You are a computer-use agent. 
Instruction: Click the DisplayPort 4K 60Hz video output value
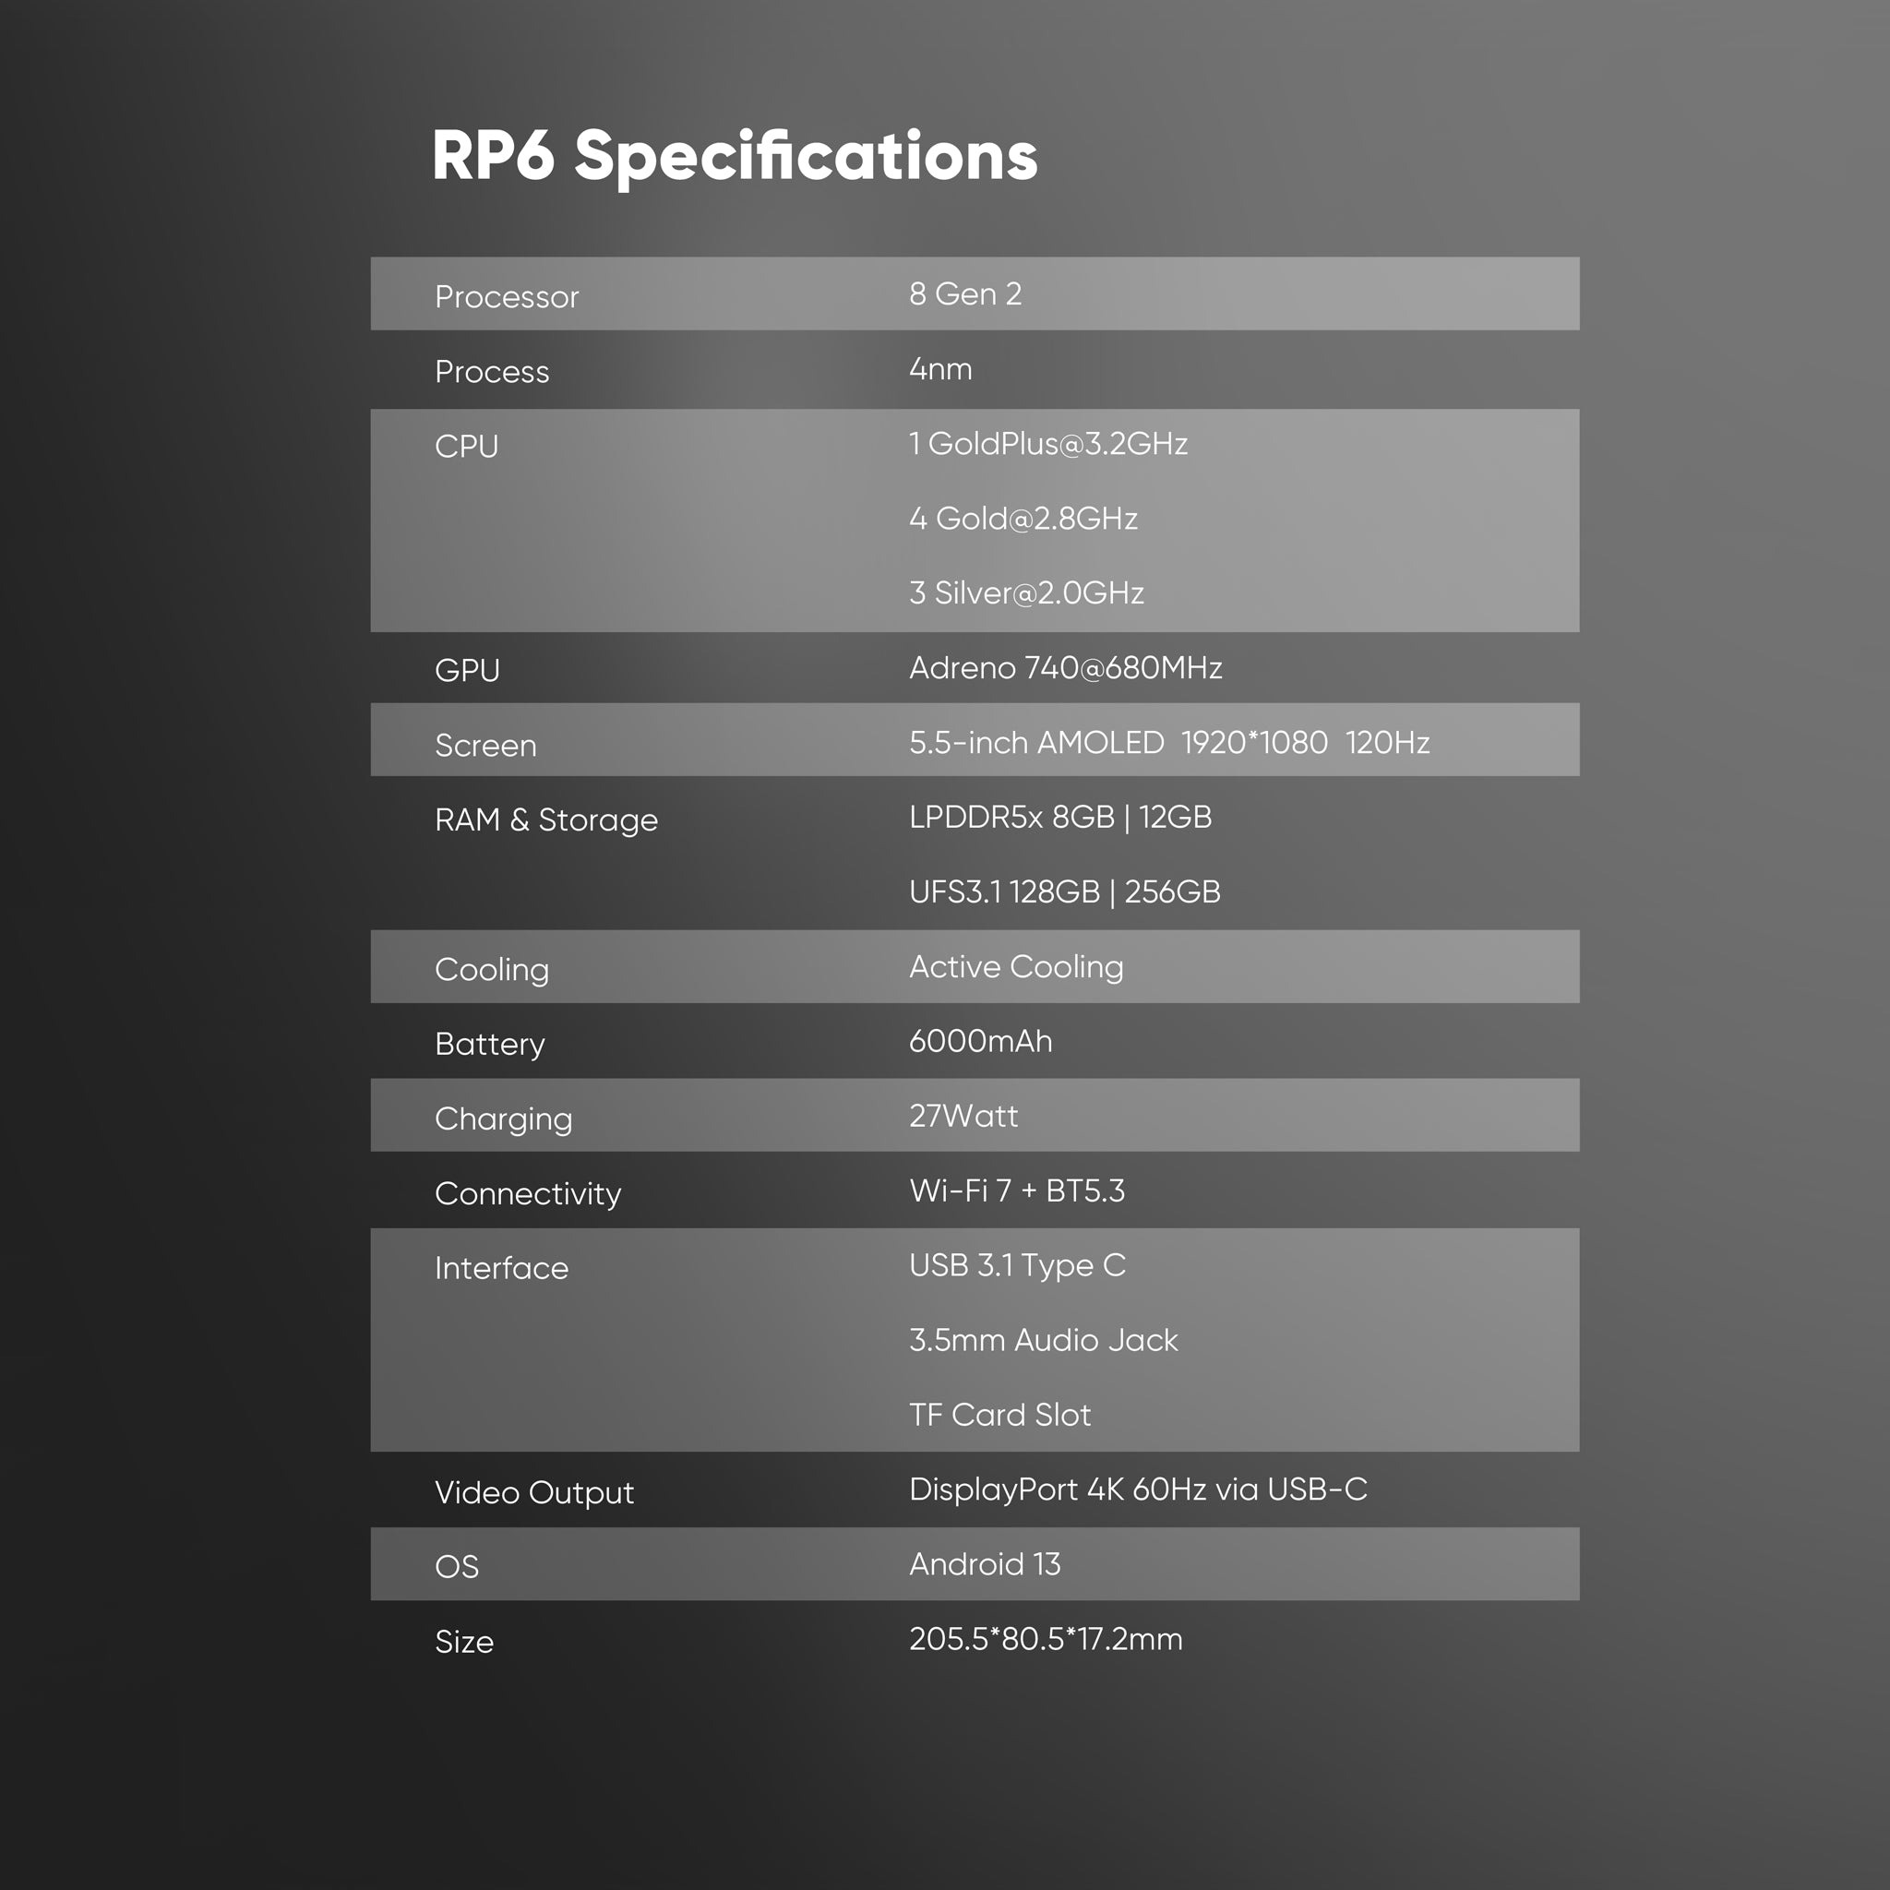point(1138,1489)
